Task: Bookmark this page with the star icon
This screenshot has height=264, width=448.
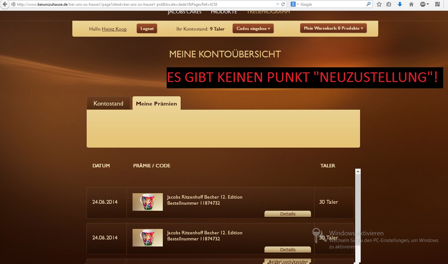Action: click(x=379, y=4)
